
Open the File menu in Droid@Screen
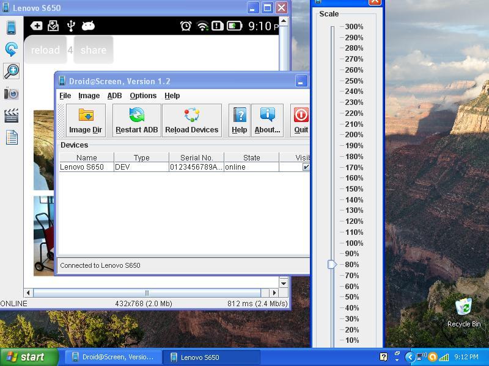(65, 96)
